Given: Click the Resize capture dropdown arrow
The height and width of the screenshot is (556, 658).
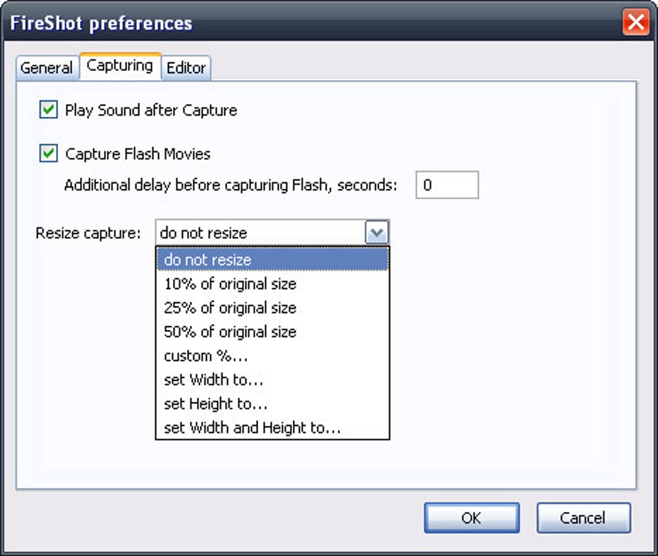Looking at the screenshot, I should tap(377, 233).
